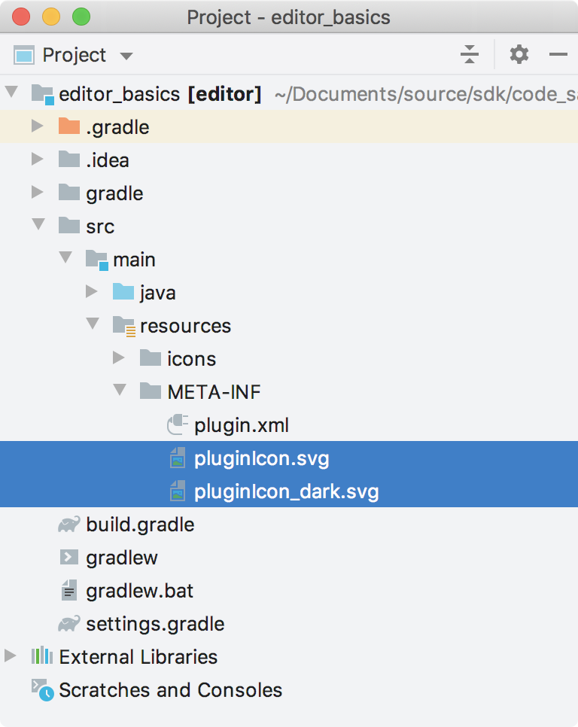This screenshot has height=727, width=578.
Task: Click the resources folder icon with resource marker
Action: tap(123, 325)
